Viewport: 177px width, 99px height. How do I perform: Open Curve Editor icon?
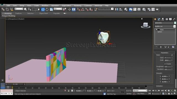[x=135, y=9]
